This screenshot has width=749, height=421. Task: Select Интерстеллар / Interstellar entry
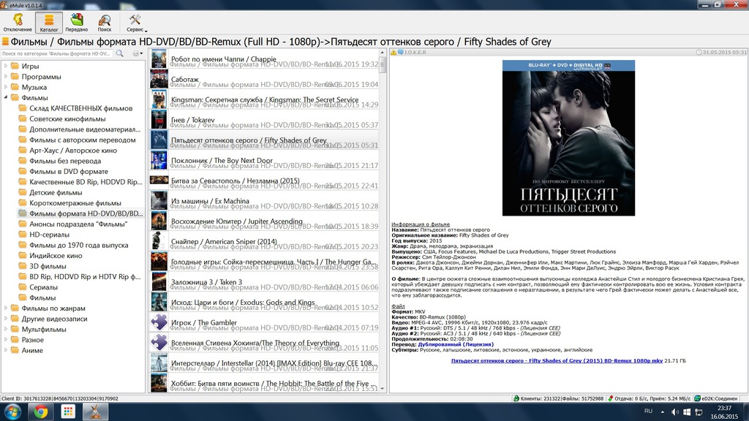pos(265,363)
